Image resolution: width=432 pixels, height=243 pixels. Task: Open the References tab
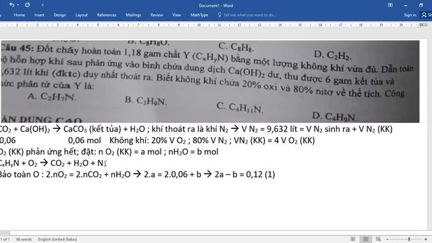tap(107, 15)
